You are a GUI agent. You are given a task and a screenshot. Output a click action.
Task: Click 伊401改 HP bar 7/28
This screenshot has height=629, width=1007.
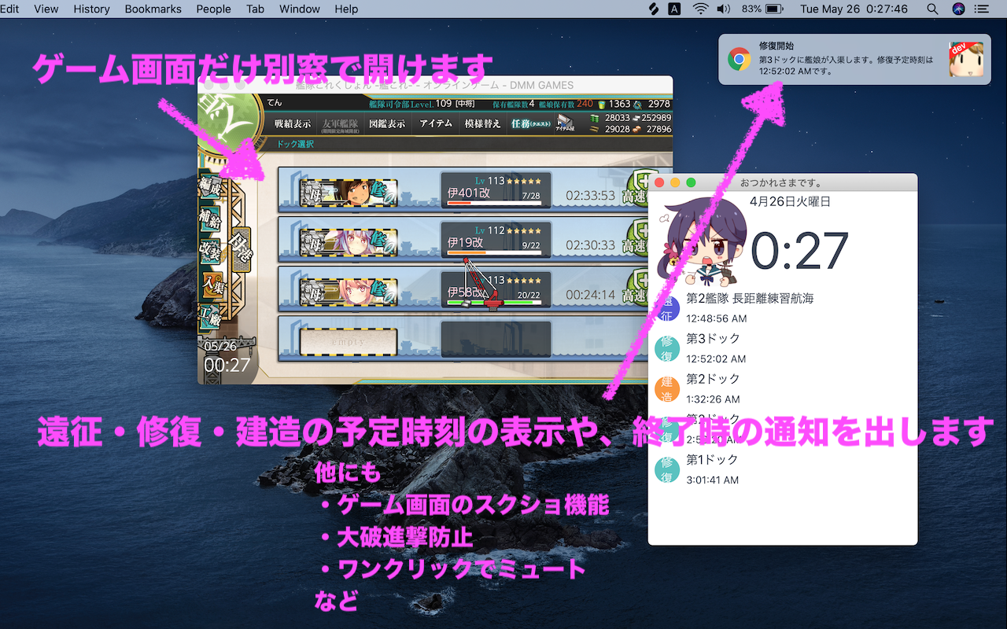(493, 204)
